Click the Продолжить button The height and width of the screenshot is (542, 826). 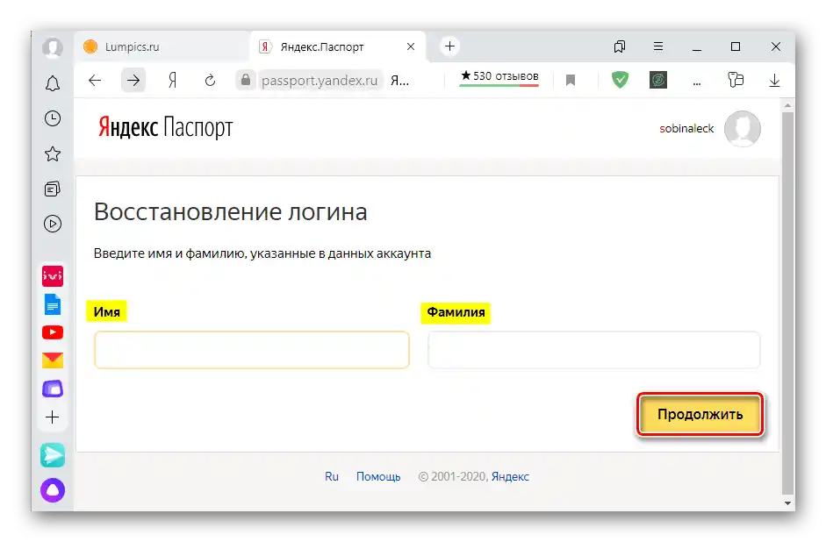[700, 414]
